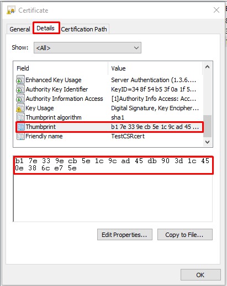Click the field list scrollbar thumb
The image size is (227, 286).
[207, 126]
